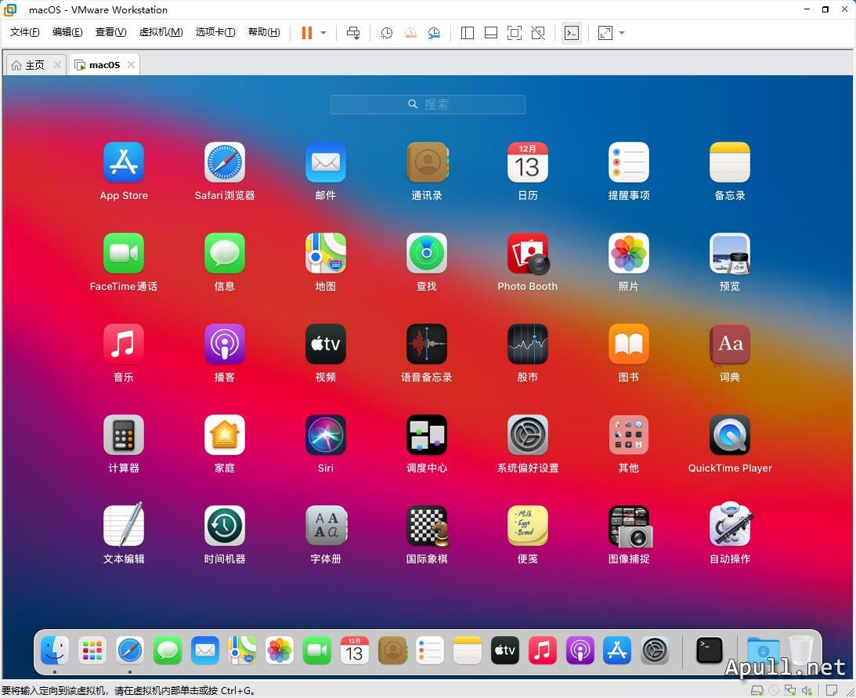
Task: Open 虚拟机(M) menu in VMware
Action: [x=161, y=32]
